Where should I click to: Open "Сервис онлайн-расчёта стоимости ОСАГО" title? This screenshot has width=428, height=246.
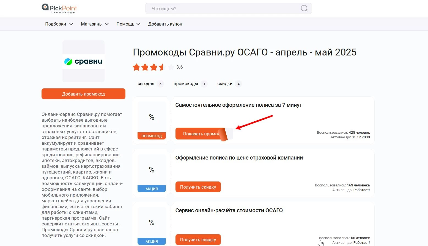click(229, 210)
